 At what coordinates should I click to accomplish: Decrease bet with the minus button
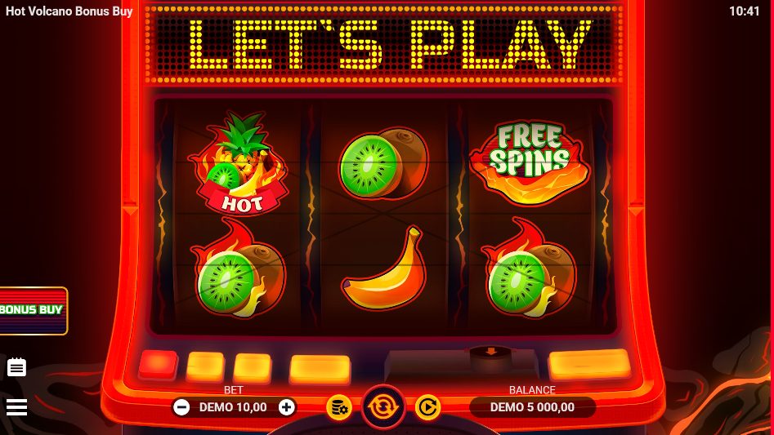(x=181, y=407)
